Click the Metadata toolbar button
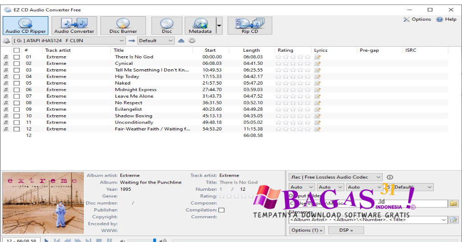The height and width of the screenshot is (242, 462). (x=200, y=26)
